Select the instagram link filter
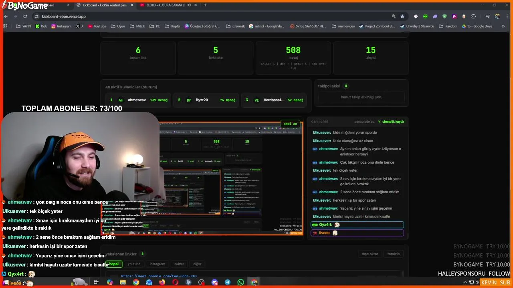Image resolution: width=513 pixels, height=288 pixels. [x=158, y=264]
